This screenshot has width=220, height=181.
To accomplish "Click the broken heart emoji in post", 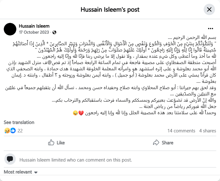I will 81,113.
